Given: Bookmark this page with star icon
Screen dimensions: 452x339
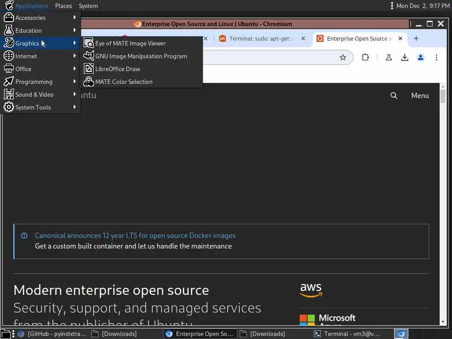Looking at the screenshot, I should pyautogui.click(x=343, y=57).
